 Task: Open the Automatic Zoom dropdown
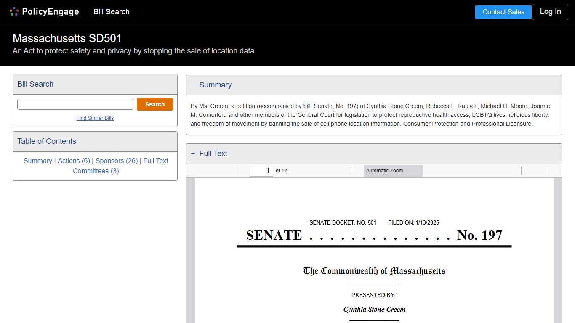(393, 170)
